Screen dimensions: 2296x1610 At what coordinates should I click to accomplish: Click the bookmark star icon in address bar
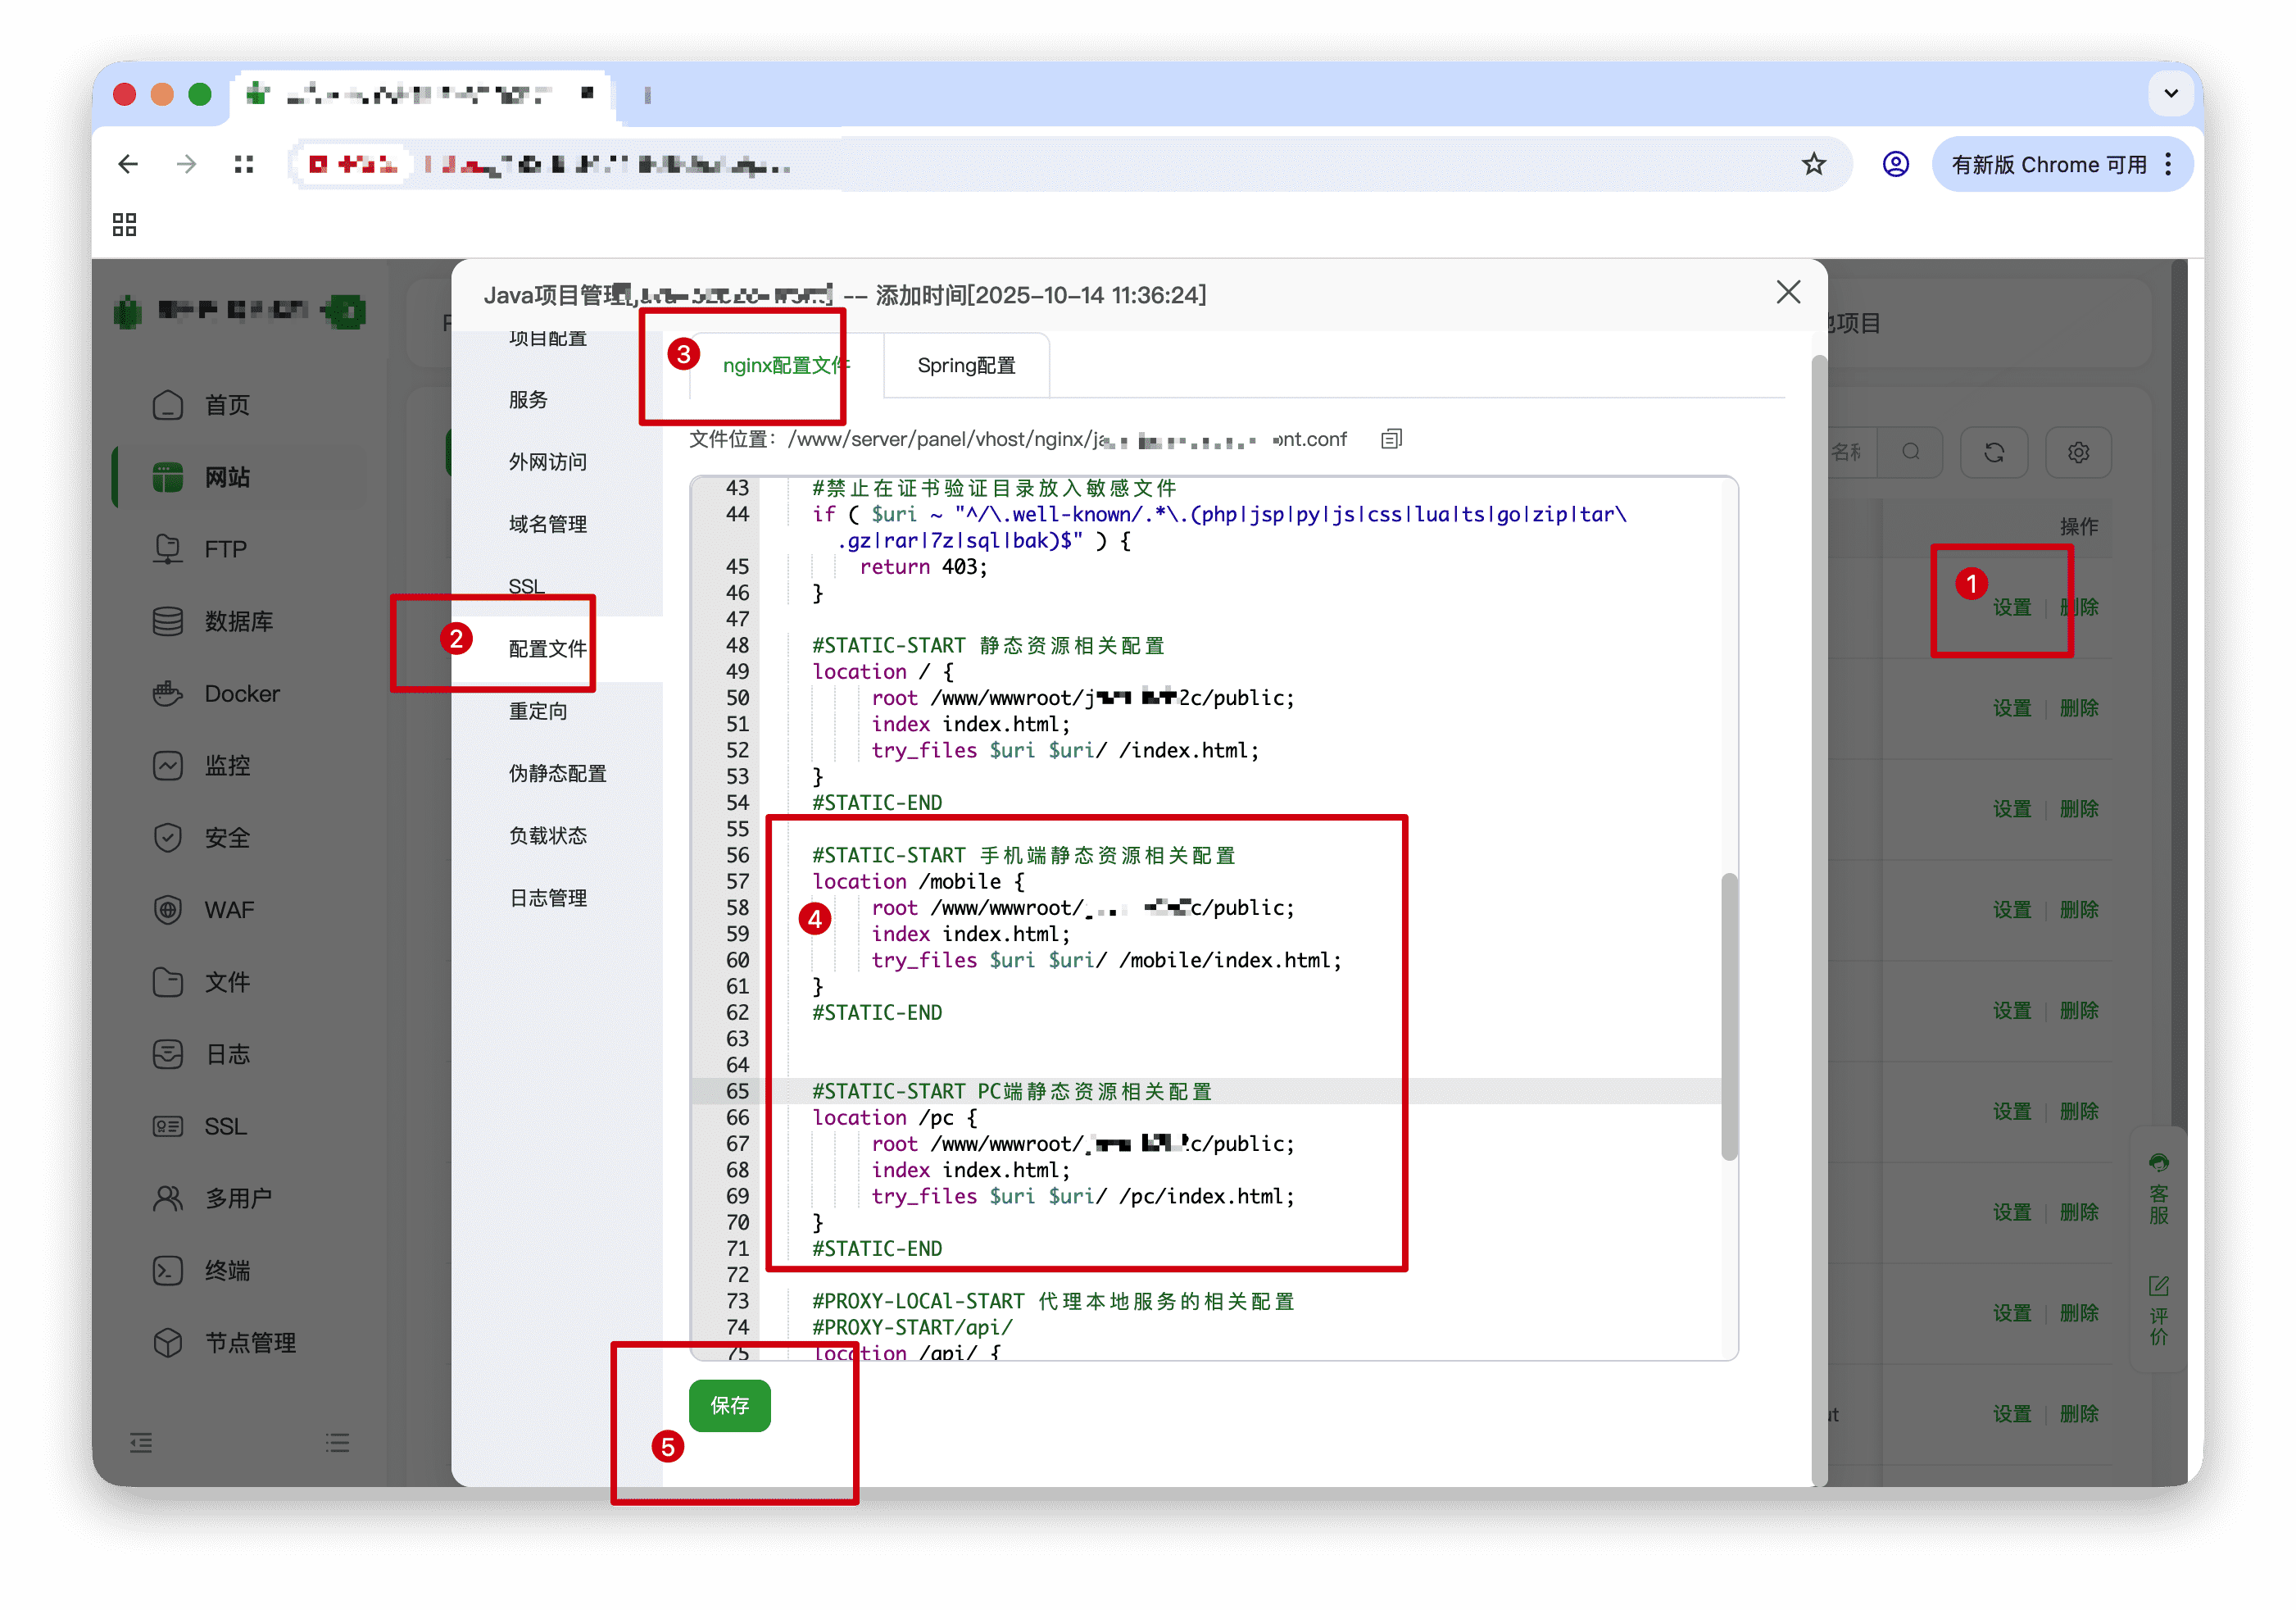(1813, 164)
